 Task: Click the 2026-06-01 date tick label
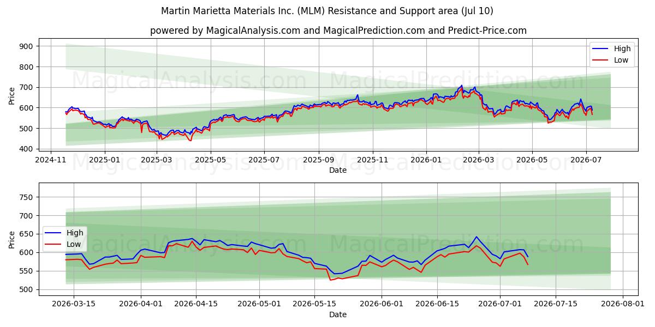[382, 304]
